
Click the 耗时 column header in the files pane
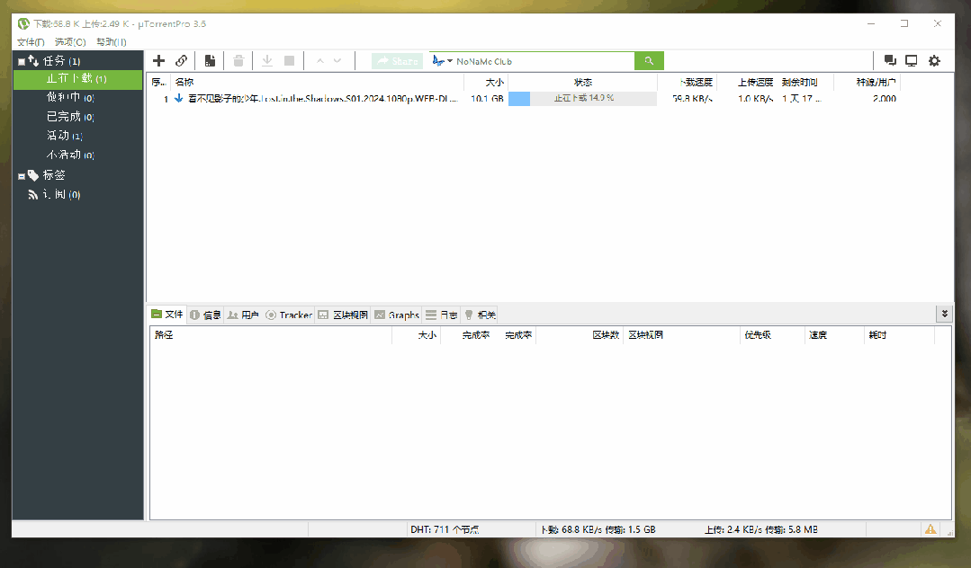click(x=899, y=334)
